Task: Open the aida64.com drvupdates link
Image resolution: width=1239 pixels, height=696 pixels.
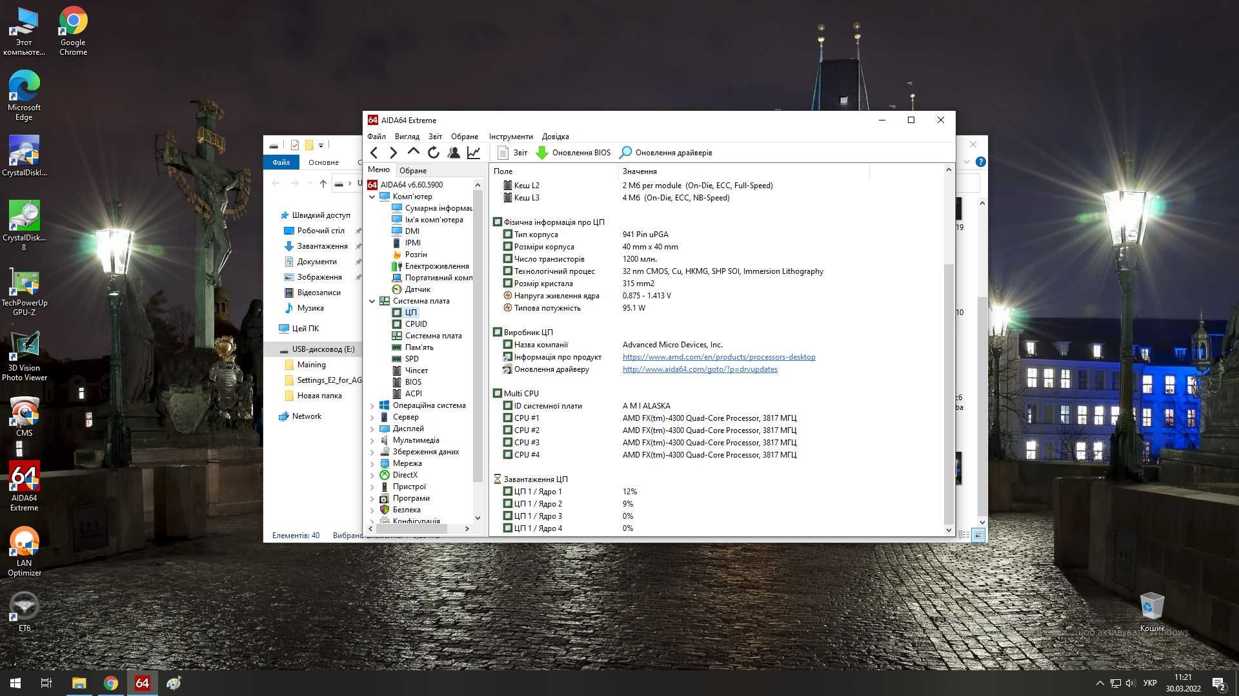Action: pos(700,369)
